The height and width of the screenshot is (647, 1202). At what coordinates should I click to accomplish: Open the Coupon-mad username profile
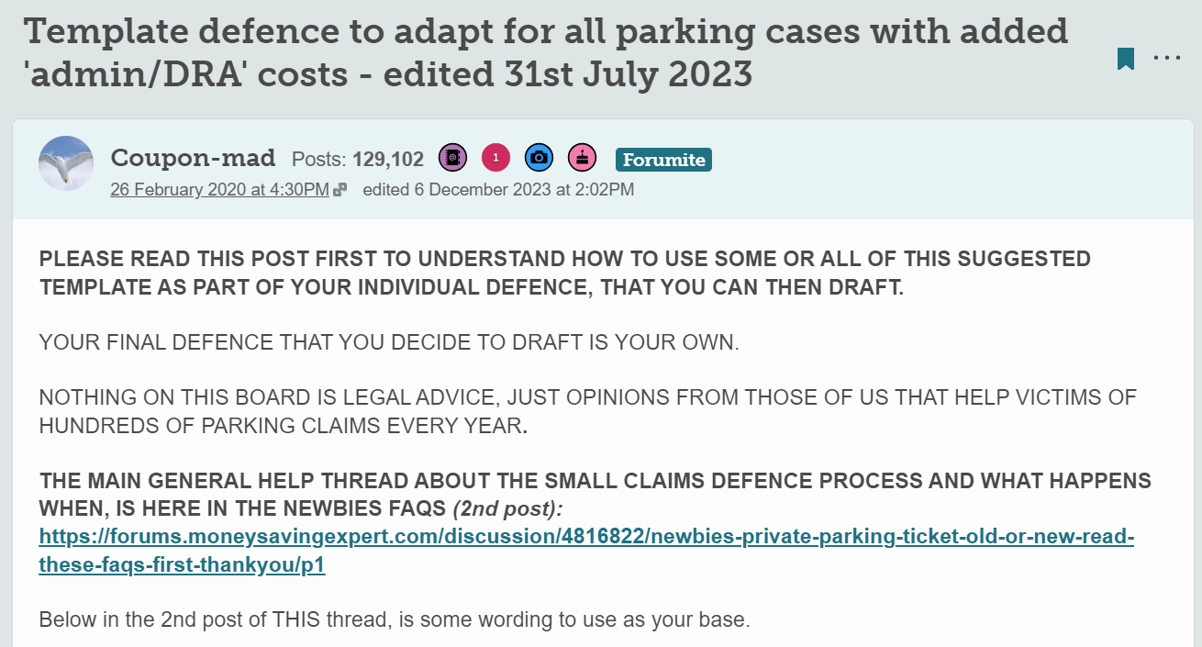193,158
